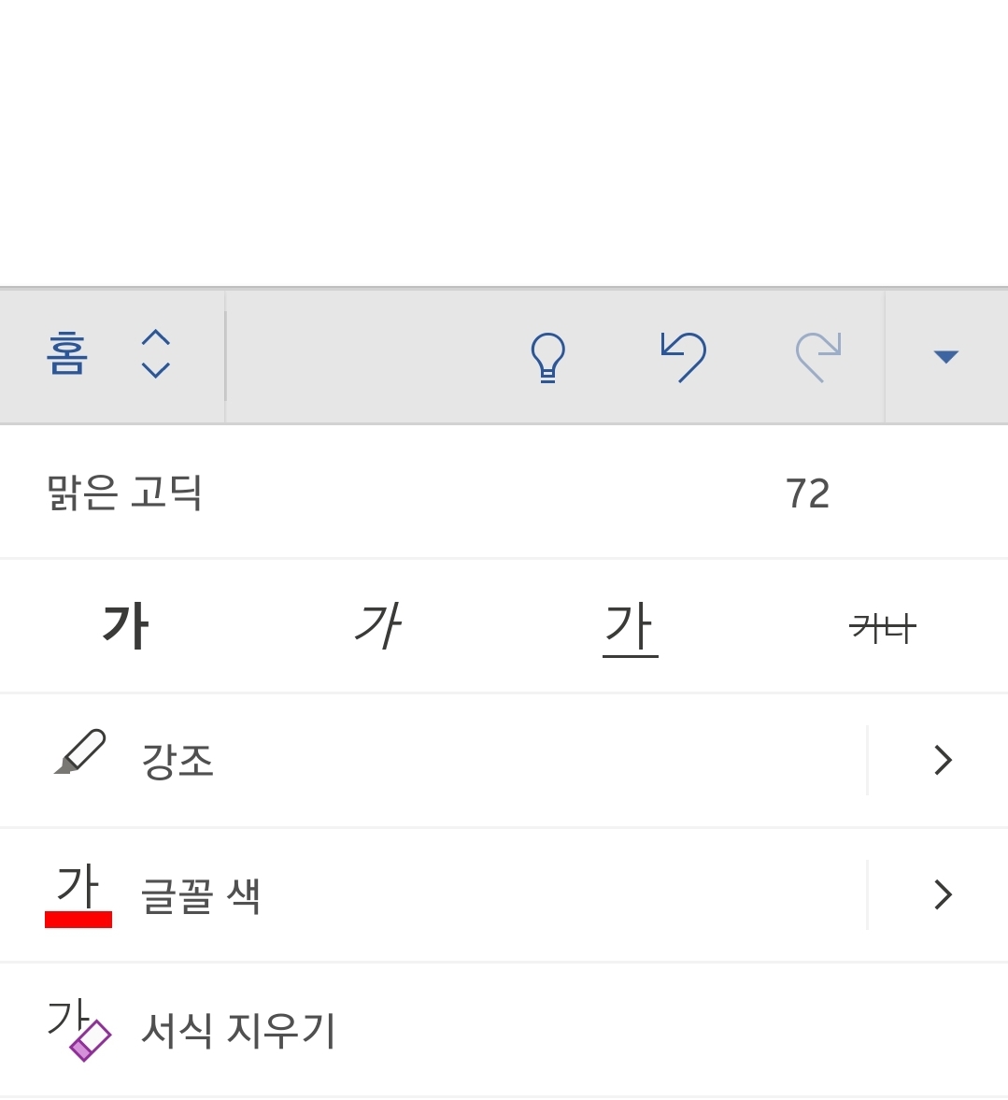Expand highlight color options chevron
This screenshot has height=1100, width=1008.
(x=943, y=760)
